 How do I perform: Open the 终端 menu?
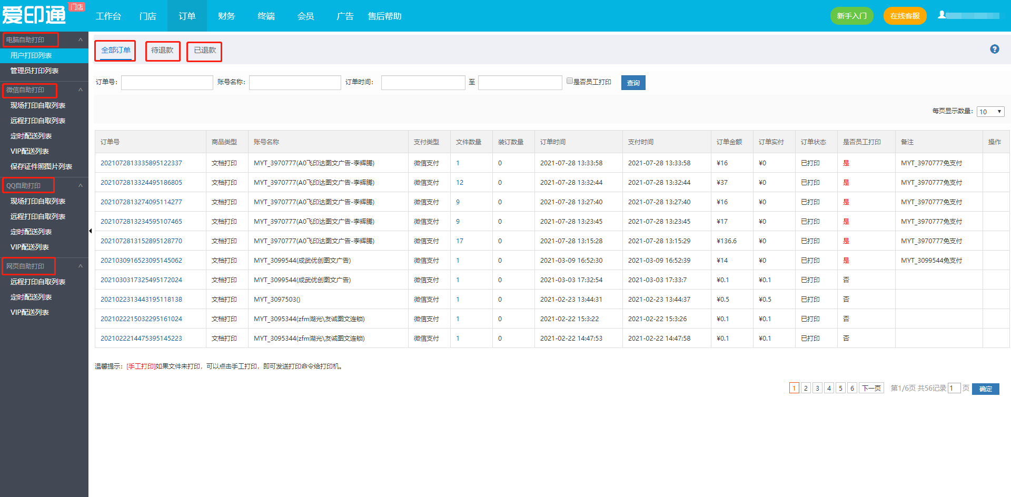pyautogui.click(x=266, y=16)
